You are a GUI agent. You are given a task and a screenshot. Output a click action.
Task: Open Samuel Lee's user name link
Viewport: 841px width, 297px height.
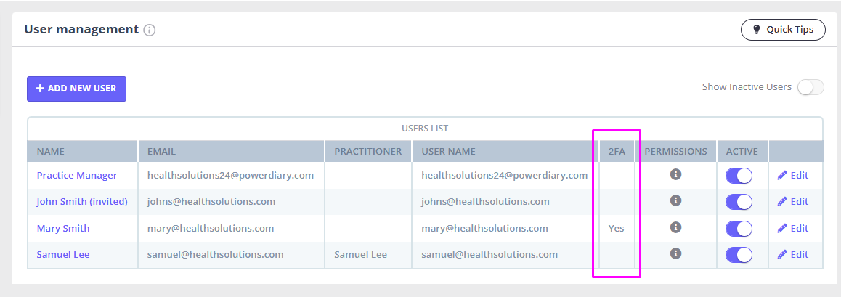[x=63, y=254]
